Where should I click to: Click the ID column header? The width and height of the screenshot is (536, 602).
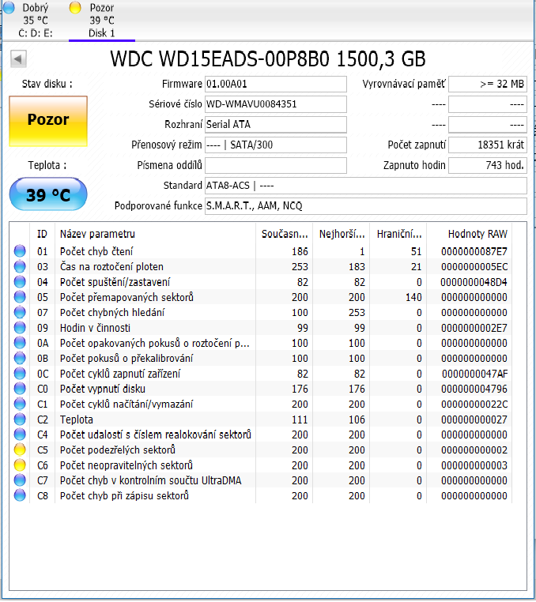coord(42,234)
